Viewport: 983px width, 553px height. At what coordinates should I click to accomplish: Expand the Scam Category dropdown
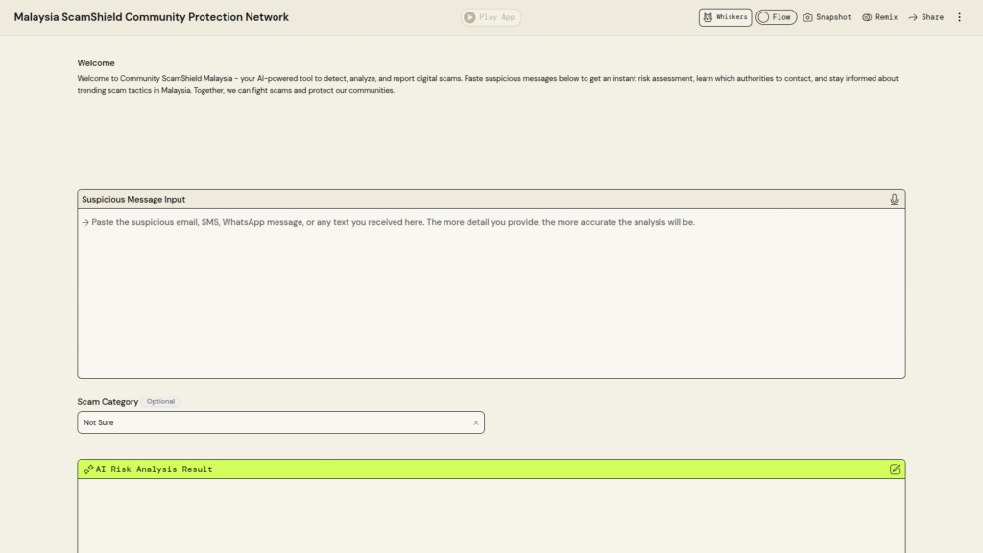(274, 422)
